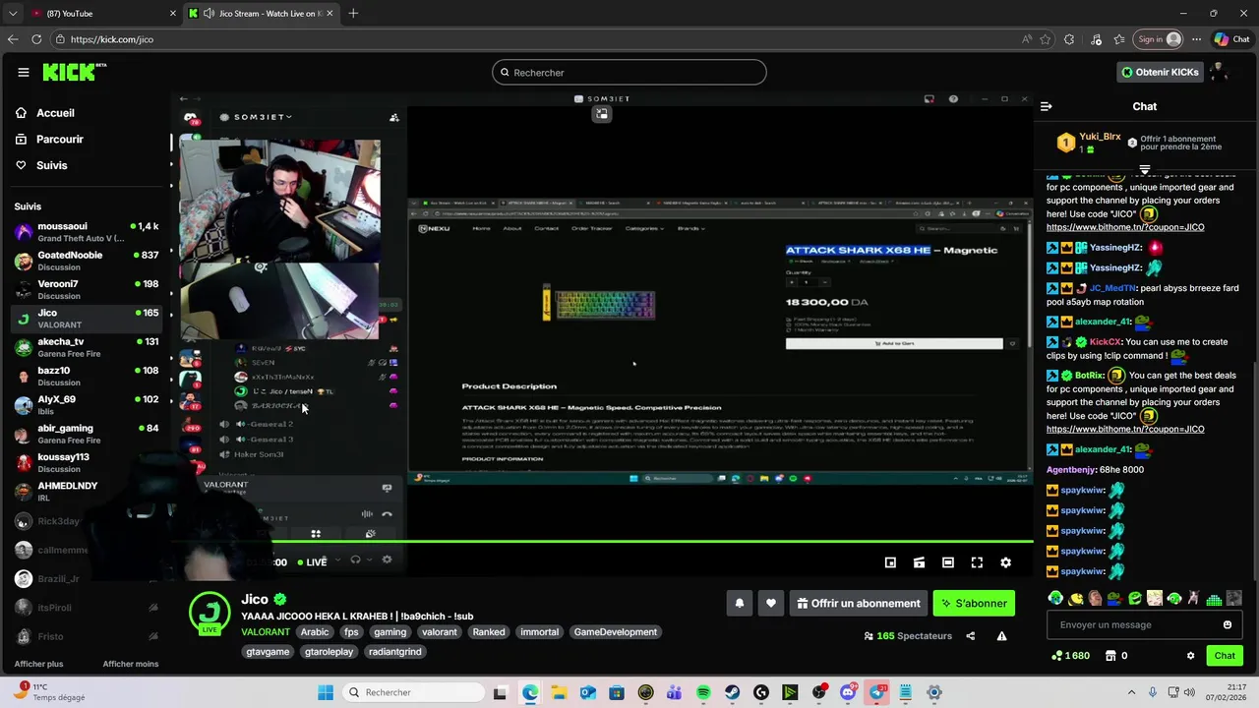
Task: Follow Jico with the heart icon
Action: coord(771,604)
